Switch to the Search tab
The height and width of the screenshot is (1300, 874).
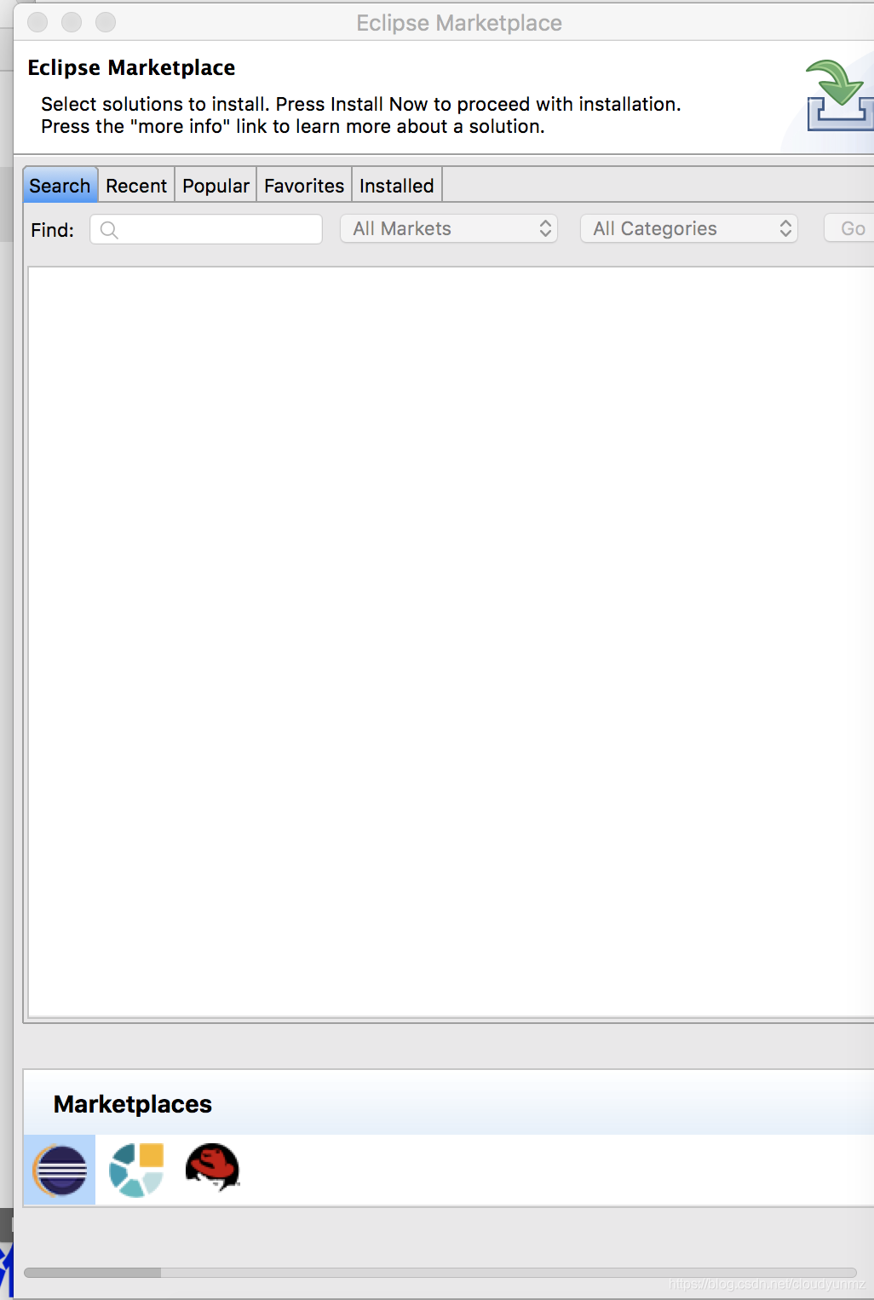(x=60, y=185)
